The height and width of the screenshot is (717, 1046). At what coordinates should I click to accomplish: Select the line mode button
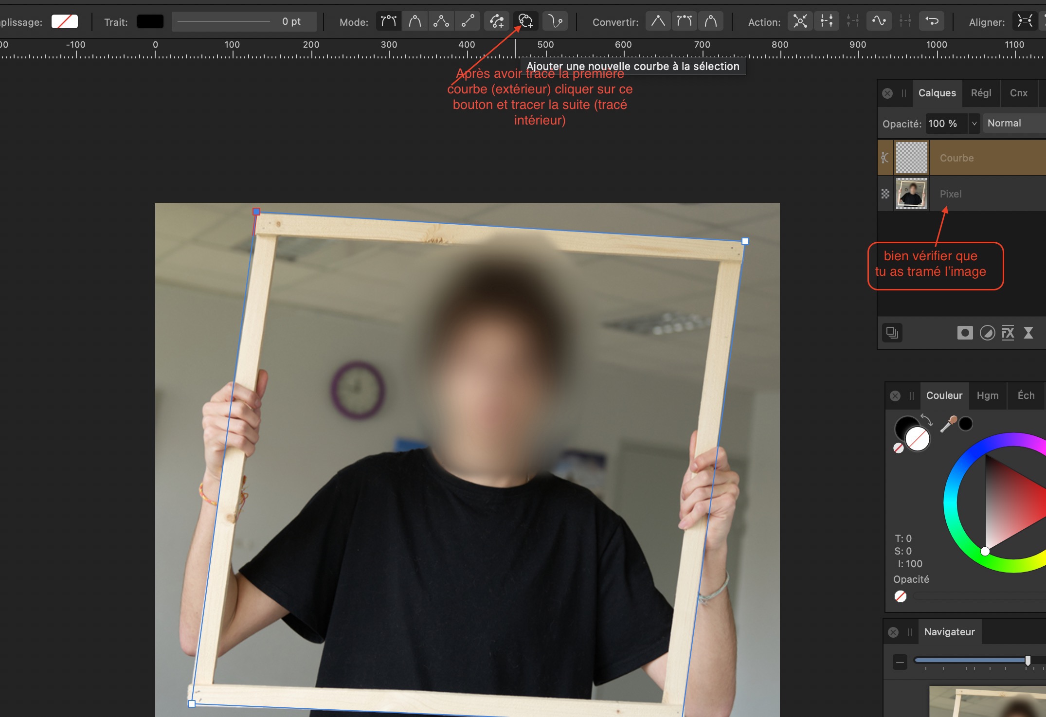pyautogui.click(x=468, y=21)
